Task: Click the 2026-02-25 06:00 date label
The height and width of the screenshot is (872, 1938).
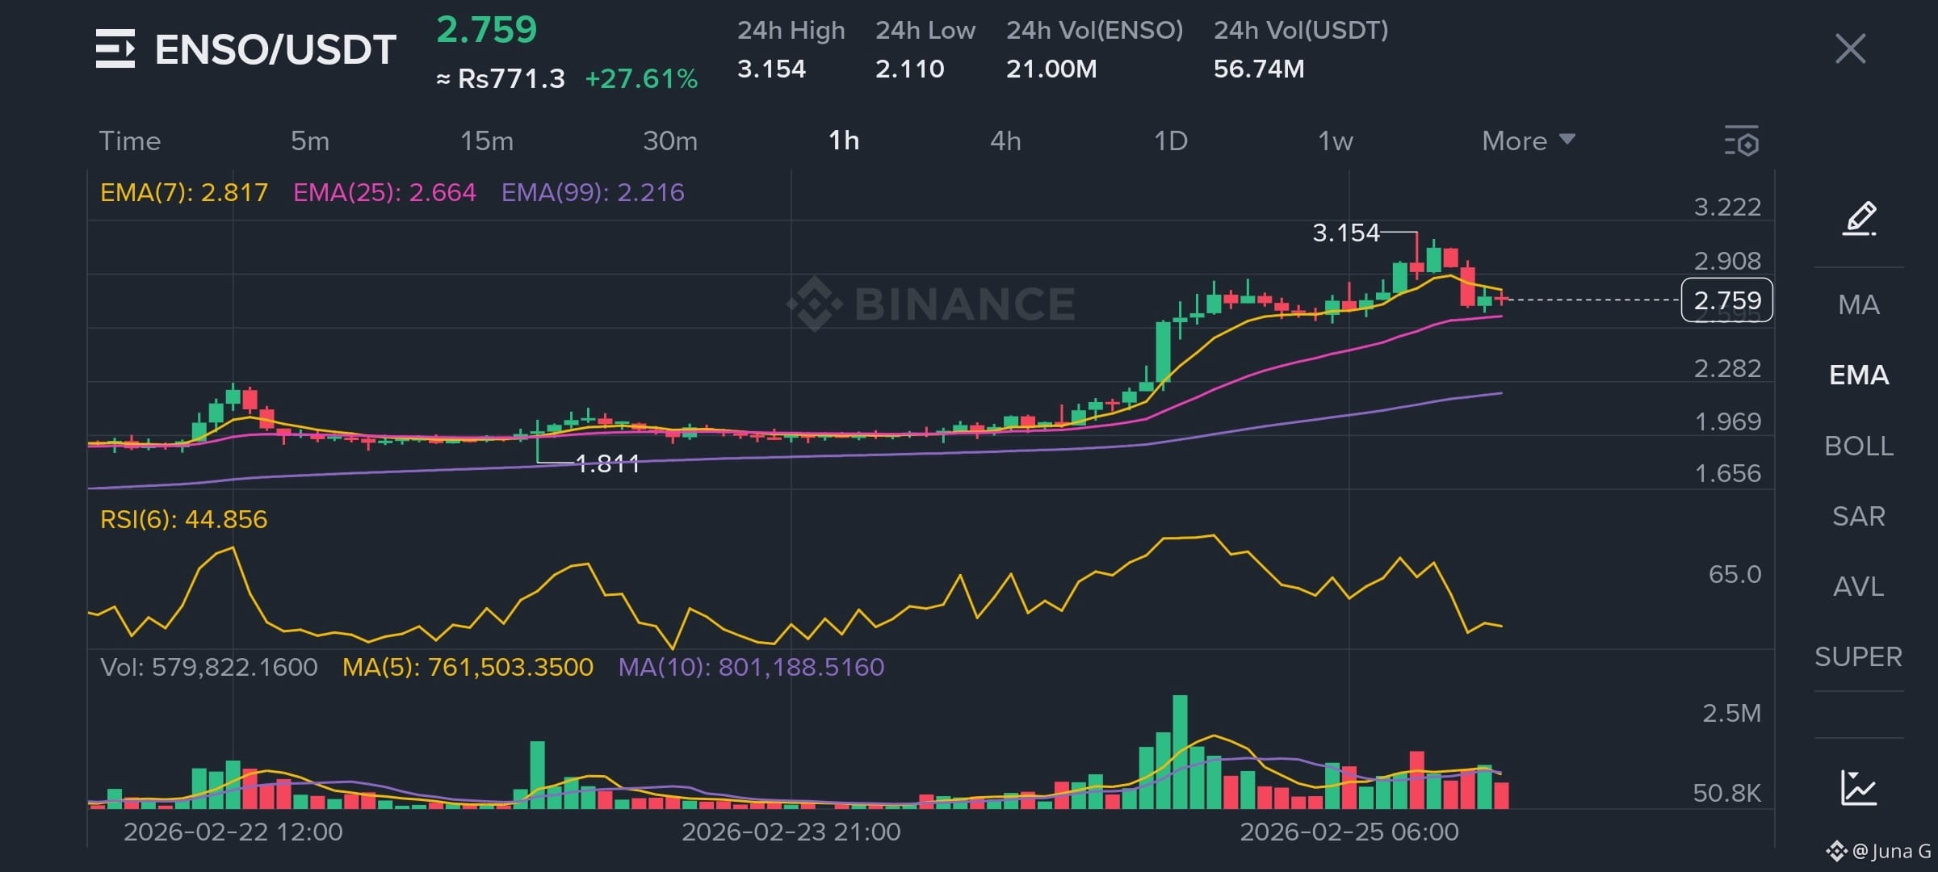Action: (x=1349, y=832)
